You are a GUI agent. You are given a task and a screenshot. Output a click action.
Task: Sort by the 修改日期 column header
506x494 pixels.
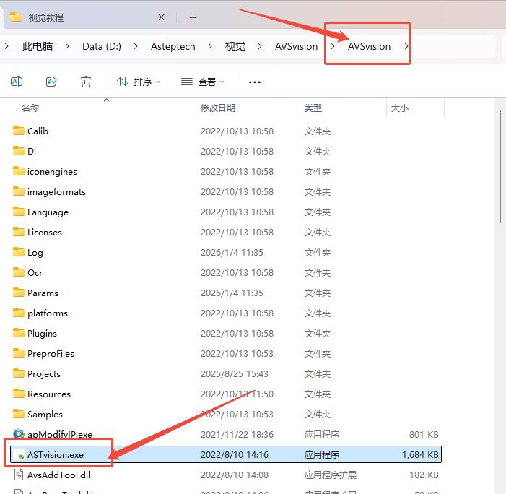218,108
